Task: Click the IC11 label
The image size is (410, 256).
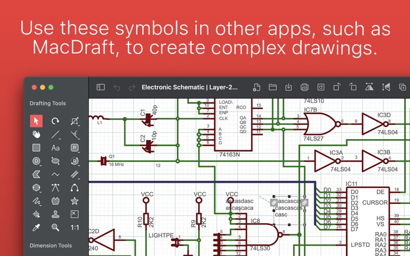Action: coord(352,184)
